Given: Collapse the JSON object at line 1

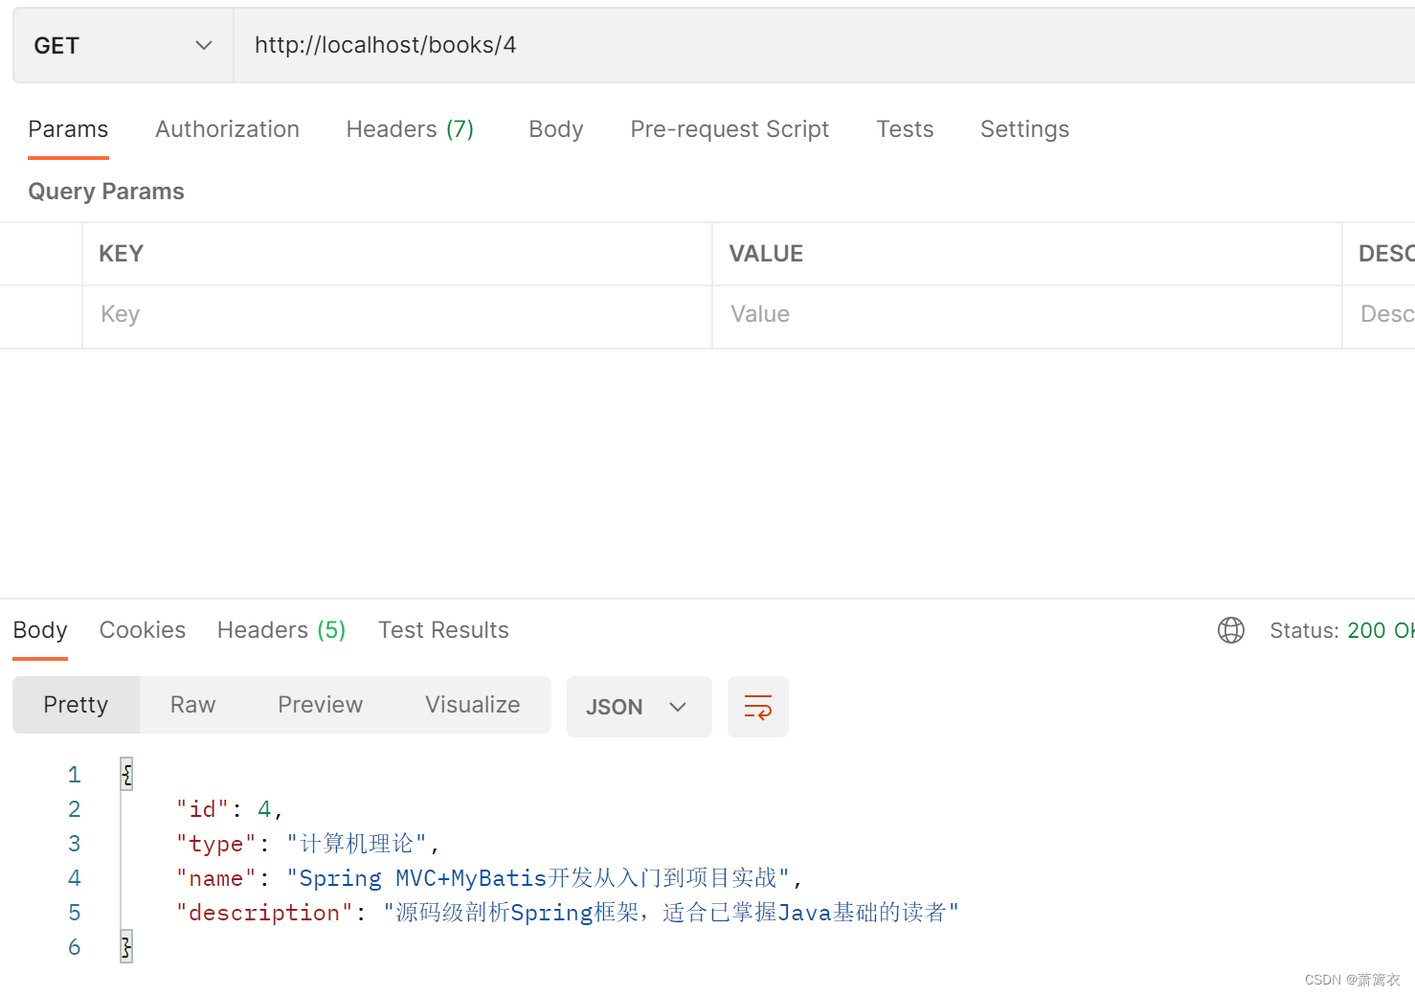Looking at the screenshot, I should coord(125,774).
